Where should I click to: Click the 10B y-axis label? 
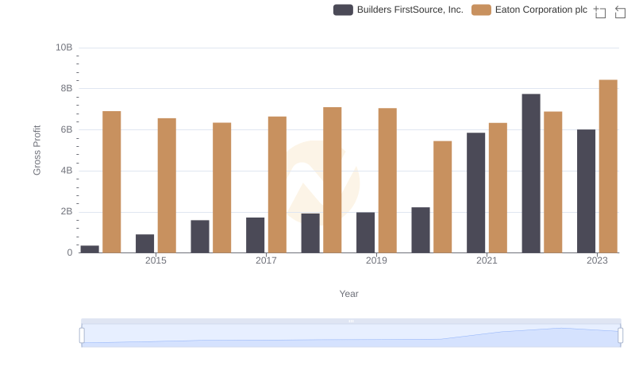tap(64, 48)
